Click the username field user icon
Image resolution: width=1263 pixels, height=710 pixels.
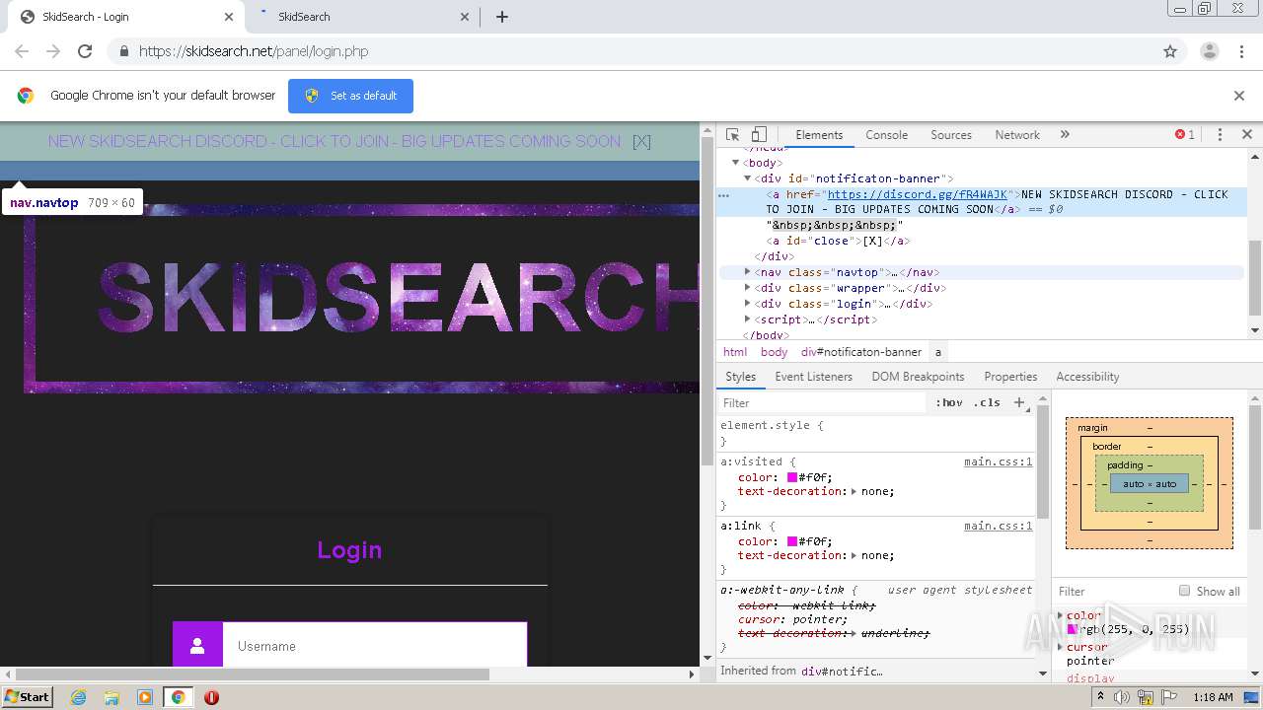tap(197, 646)
